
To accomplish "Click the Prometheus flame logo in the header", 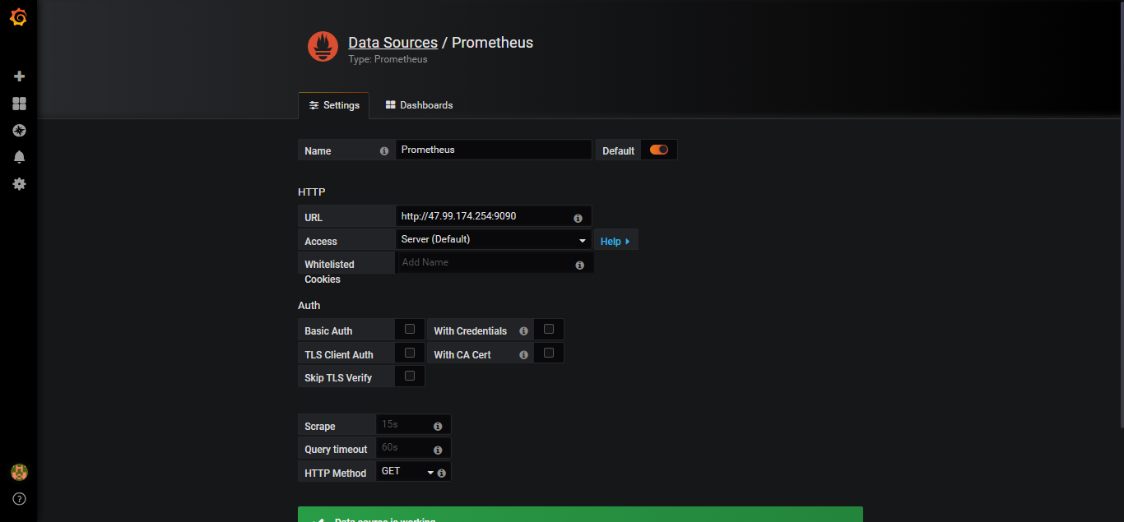I will [323, 47].
